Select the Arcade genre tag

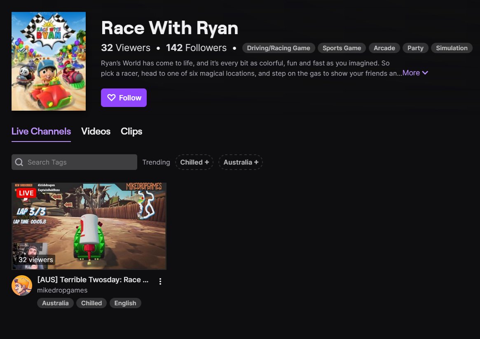(384, 48)
